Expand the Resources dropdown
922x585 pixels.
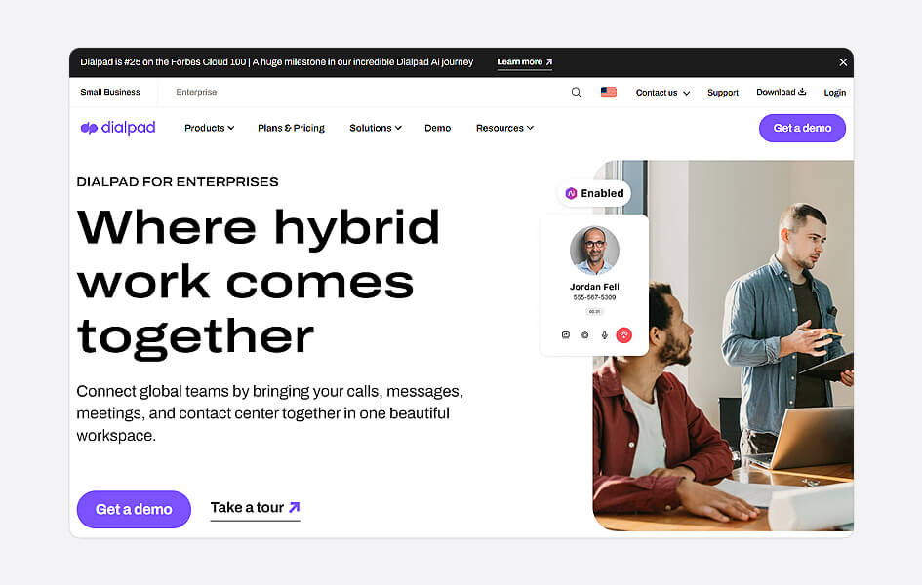coord(504,128)
